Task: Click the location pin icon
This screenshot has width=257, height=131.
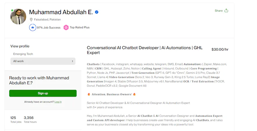Action: (31, 19)
